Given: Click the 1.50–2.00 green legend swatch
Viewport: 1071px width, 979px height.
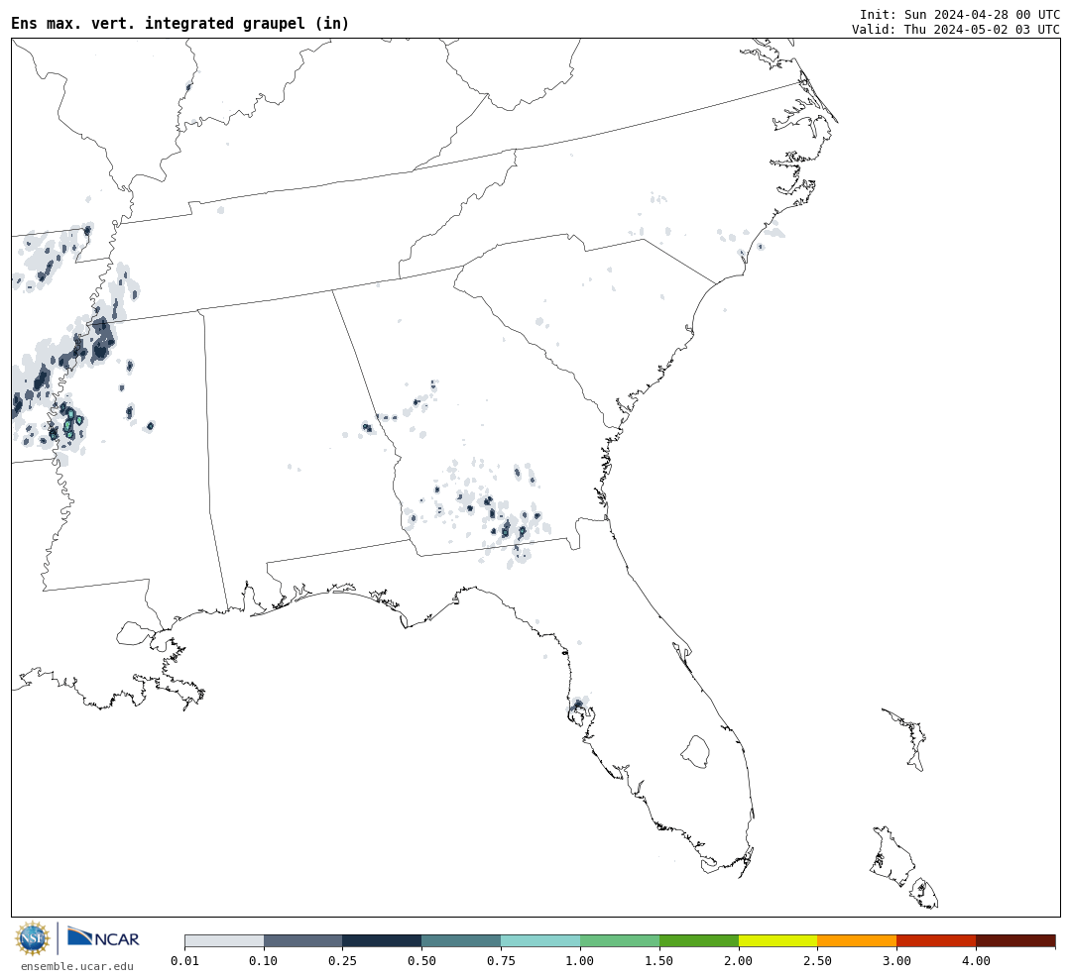Looking at the screenshot, I should point(699,940).
